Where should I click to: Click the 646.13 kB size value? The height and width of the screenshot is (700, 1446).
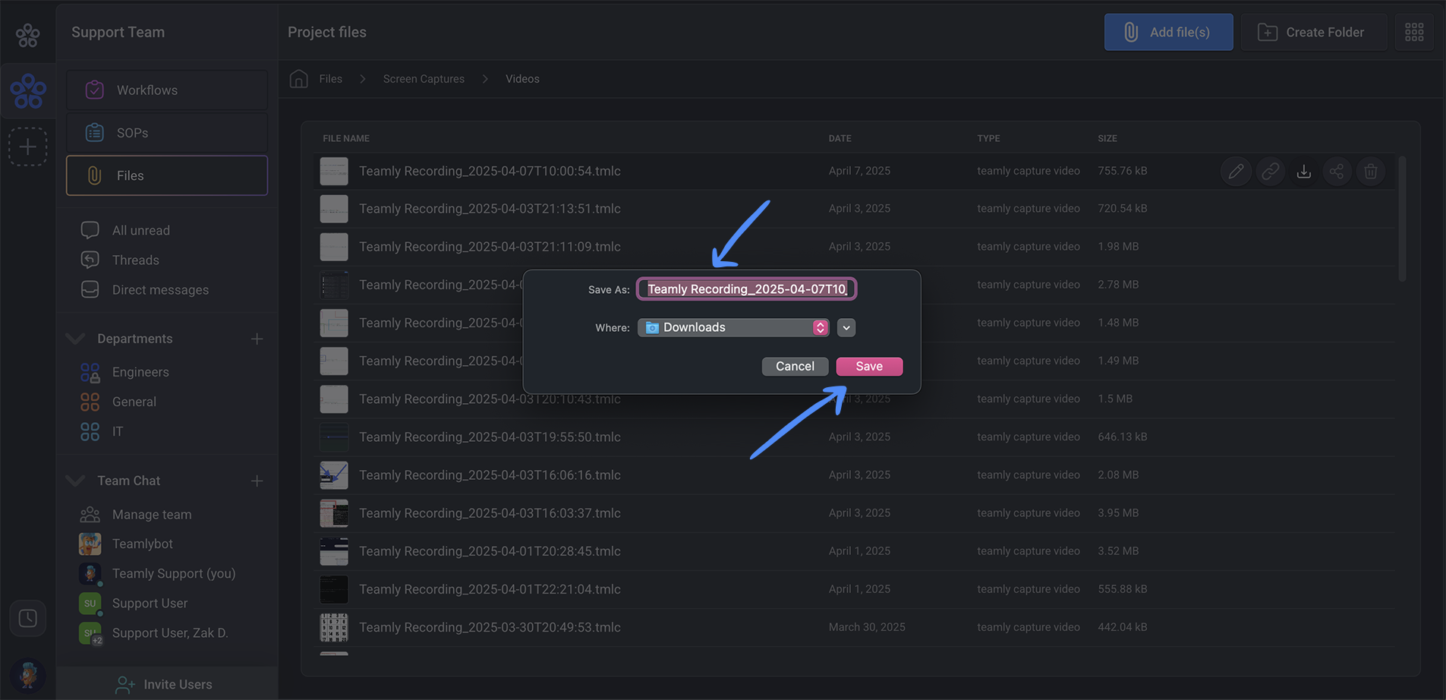point(1122,437)
